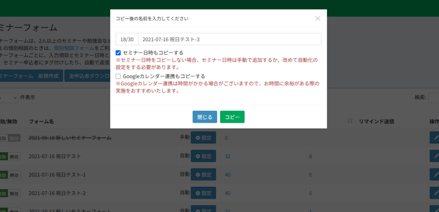
Task: Enable Googleカレンダー連携もコピーする checkbox
Action: pyautogui.click(x=118, y=76)
